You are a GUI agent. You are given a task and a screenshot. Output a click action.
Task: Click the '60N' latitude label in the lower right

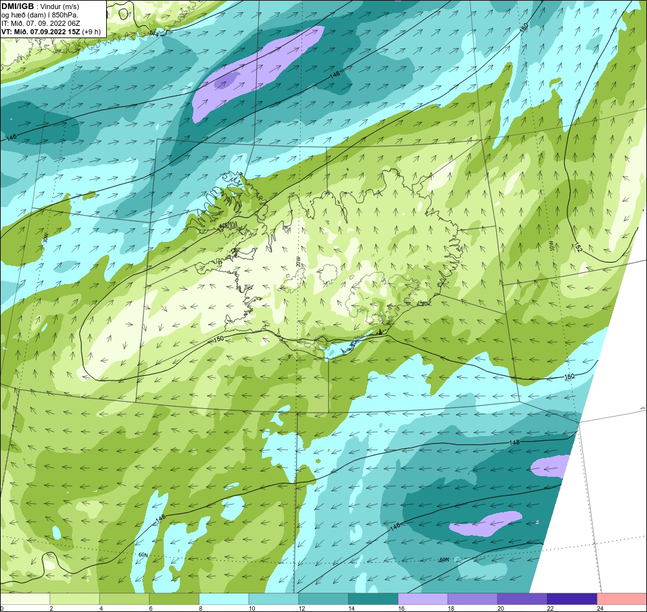coord(444,560)
